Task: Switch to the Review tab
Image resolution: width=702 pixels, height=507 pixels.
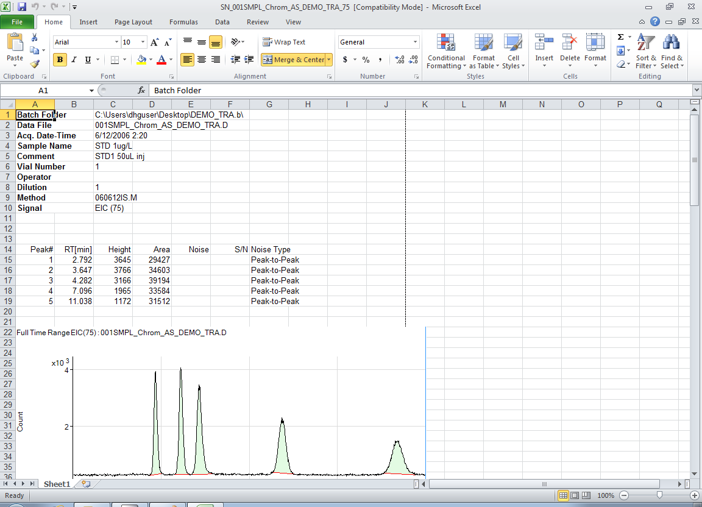Action: tap(257, 22)
